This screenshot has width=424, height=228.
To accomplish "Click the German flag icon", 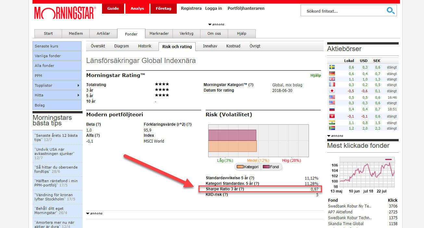I will coord(332,74).
